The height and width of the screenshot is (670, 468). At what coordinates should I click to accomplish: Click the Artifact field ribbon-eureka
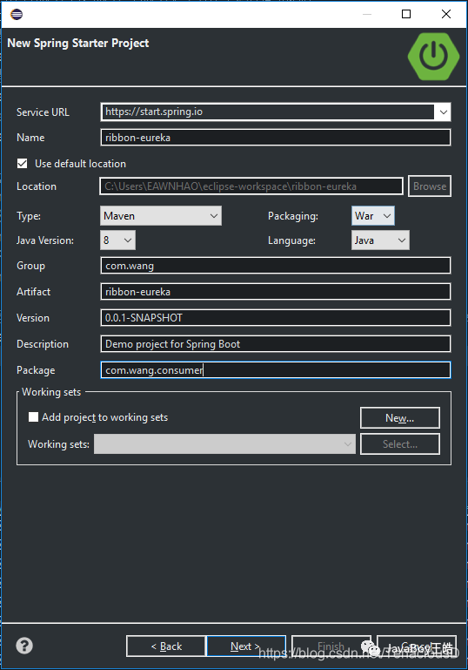point(276,292)
